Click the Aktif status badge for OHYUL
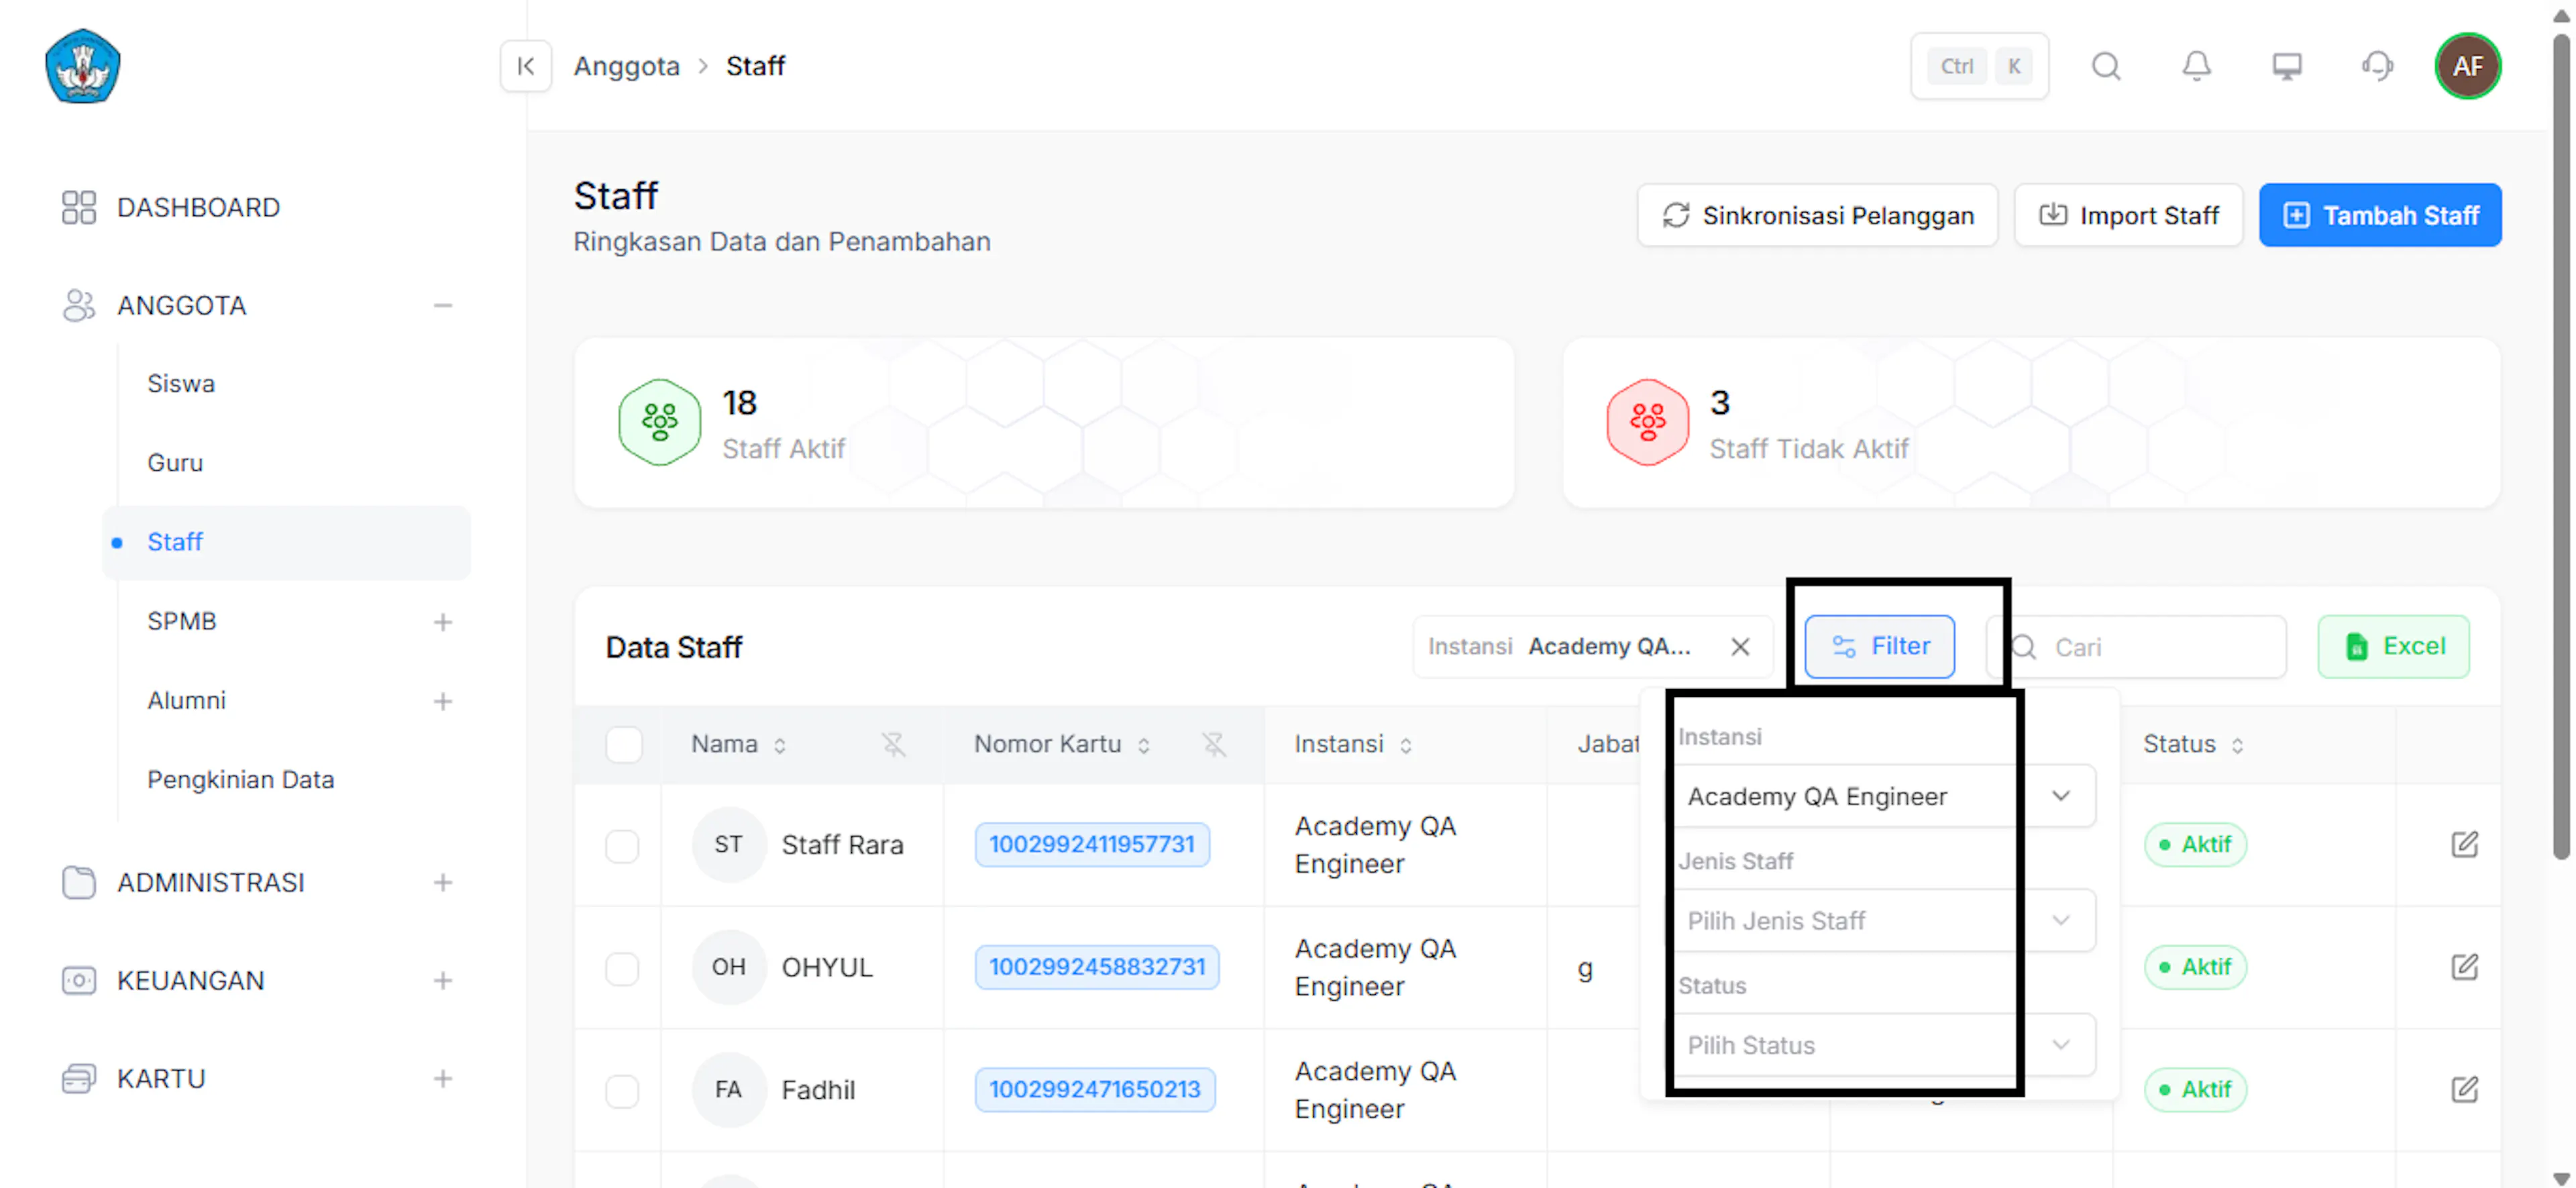Screen dimensions: 2576x1188 [2195, 967]
